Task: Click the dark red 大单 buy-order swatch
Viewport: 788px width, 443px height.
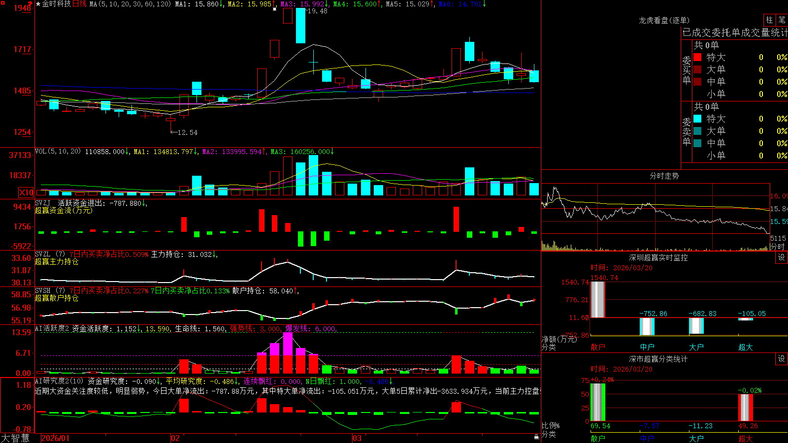Action: 697,69
